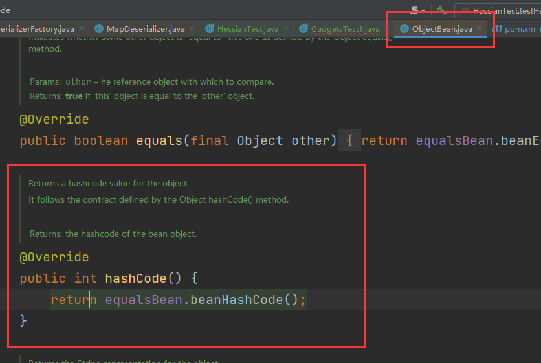Click the equals method name
Screen dimensions: 541x363
pyautogui.click(x=159, y=141)
